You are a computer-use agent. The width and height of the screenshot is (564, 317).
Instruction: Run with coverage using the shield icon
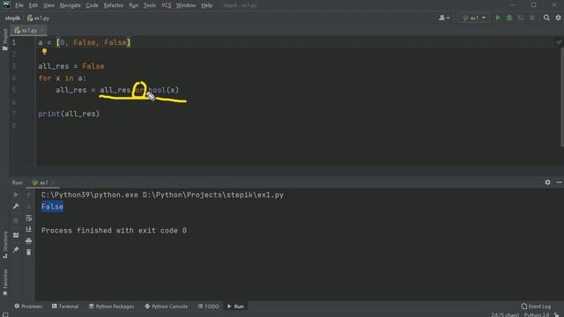point(521,18)
